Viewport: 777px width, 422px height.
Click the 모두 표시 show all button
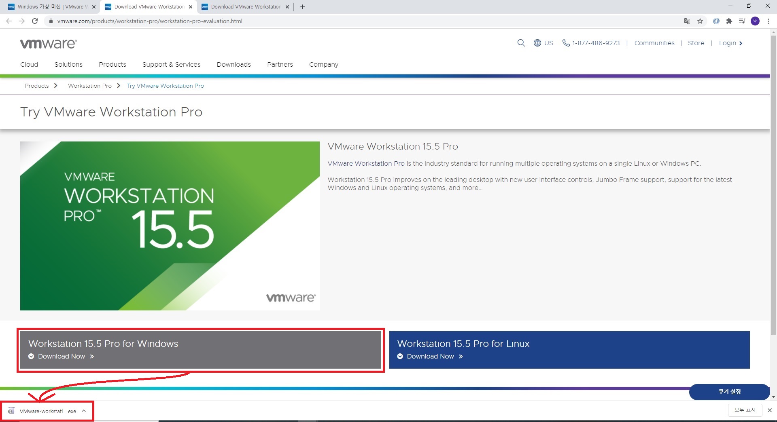[745, 410]
